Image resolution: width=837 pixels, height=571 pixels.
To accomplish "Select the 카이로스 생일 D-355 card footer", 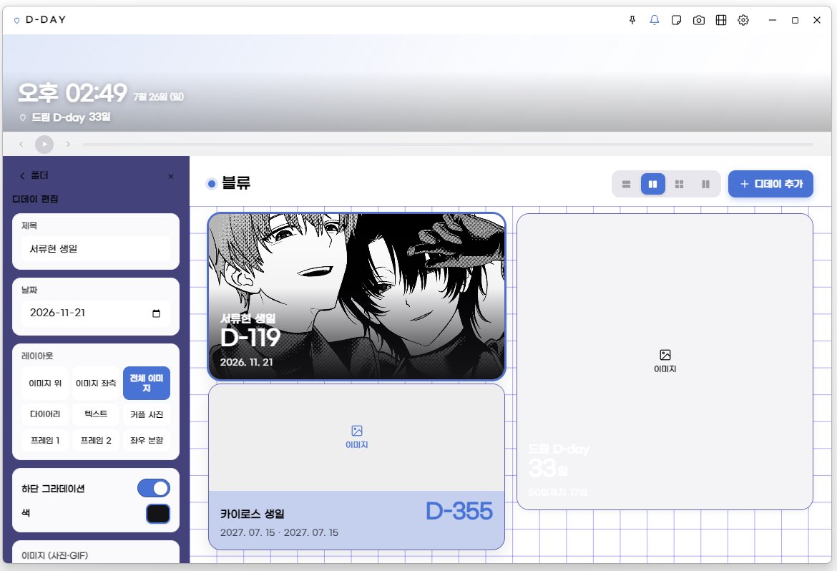I will click(x=356, y=520).
